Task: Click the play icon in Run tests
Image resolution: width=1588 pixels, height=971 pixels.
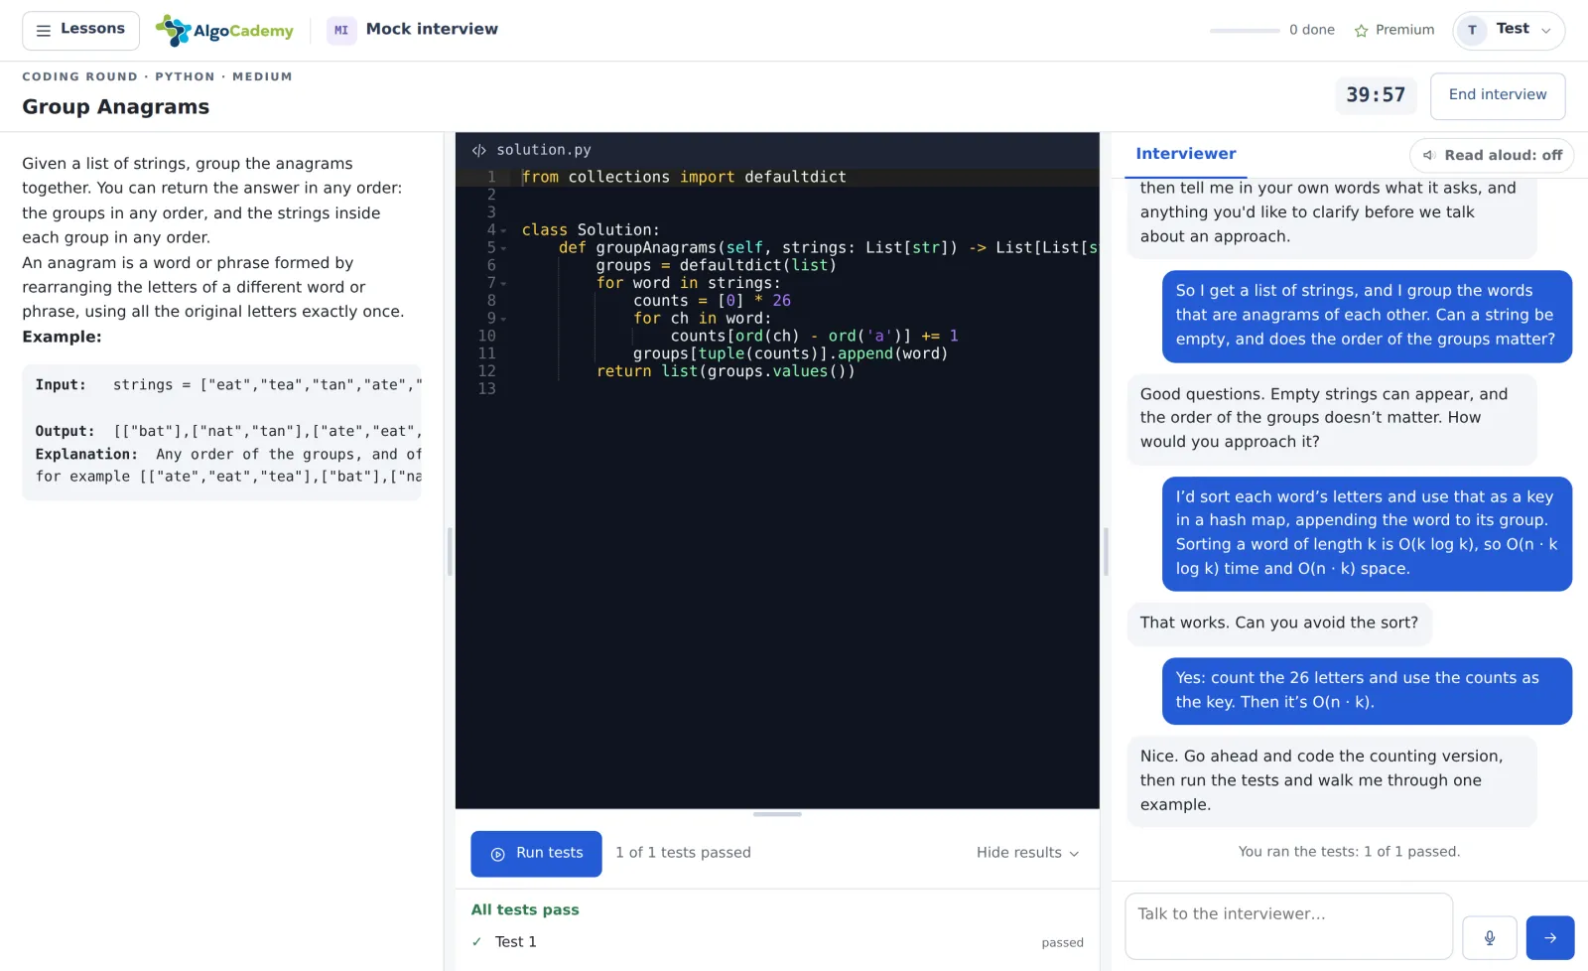Action: (498, 854)
